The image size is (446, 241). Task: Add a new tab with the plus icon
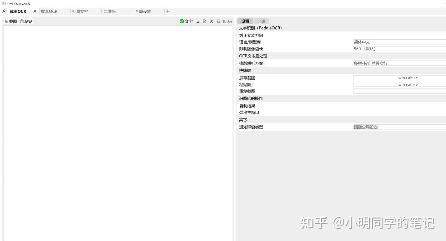point(168,11)
